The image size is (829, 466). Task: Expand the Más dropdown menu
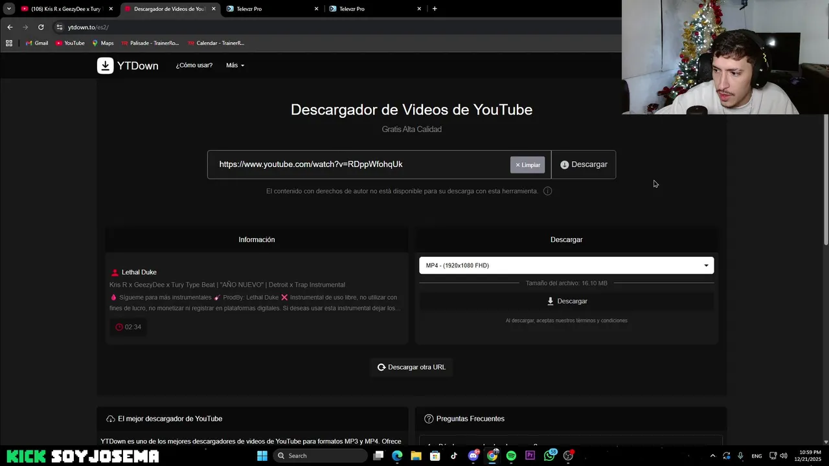point(235,65)
